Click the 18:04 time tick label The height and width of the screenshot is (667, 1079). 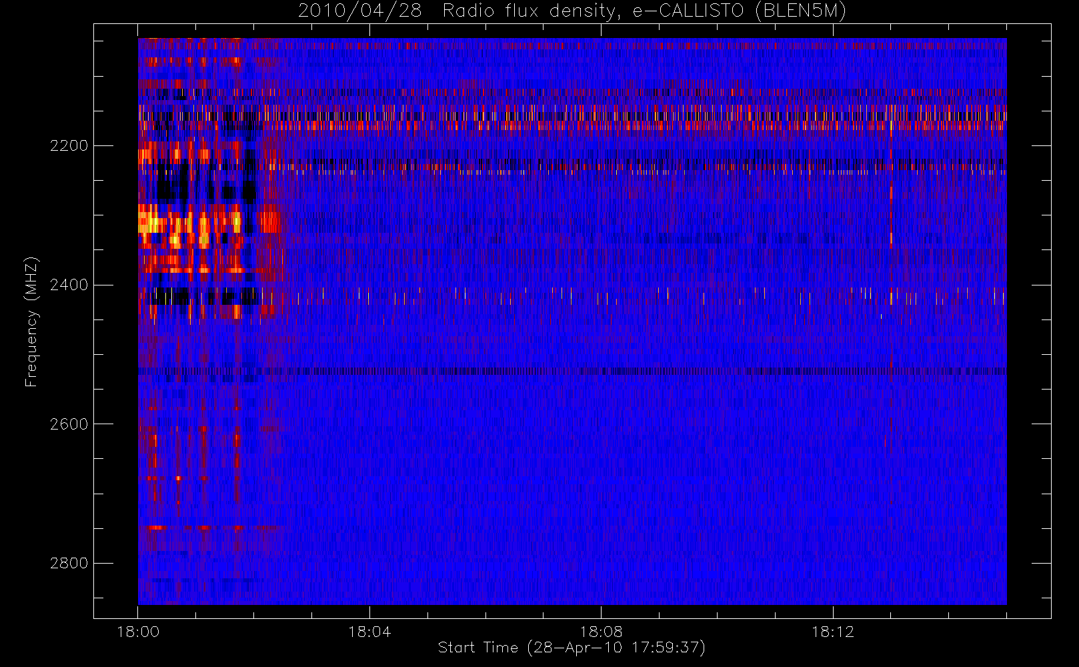tap(369, 632)
